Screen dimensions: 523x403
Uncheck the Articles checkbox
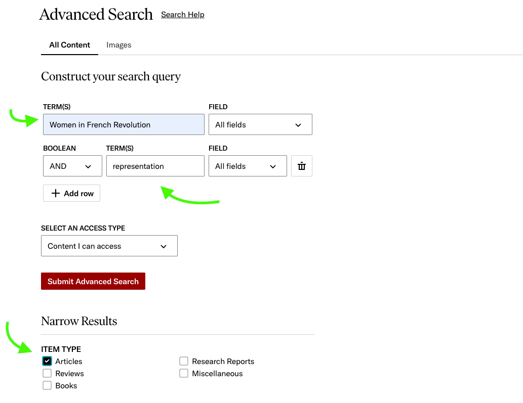click(x=47, y=361)
